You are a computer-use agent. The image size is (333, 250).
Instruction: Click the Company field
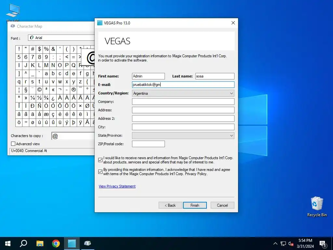pos(183,102)
